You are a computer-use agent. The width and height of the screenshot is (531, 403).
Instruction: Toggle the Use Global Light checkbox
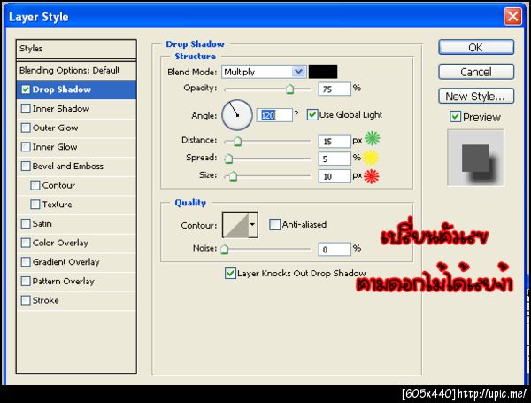point(312,115)
